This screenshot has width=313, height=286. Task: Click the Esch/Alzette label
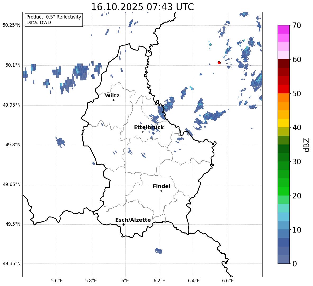pos(133,220)
